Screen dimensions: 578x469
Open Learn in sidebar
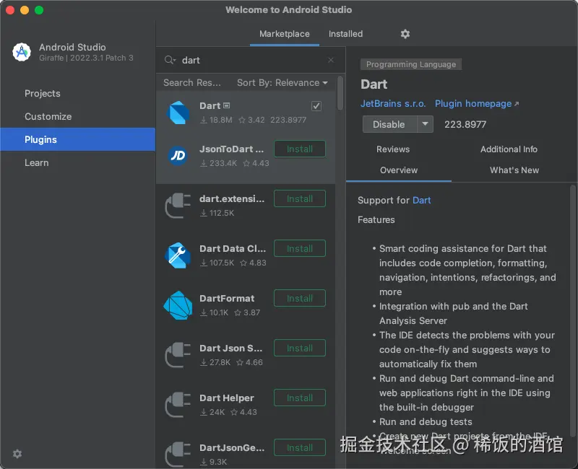click(78, 163)
